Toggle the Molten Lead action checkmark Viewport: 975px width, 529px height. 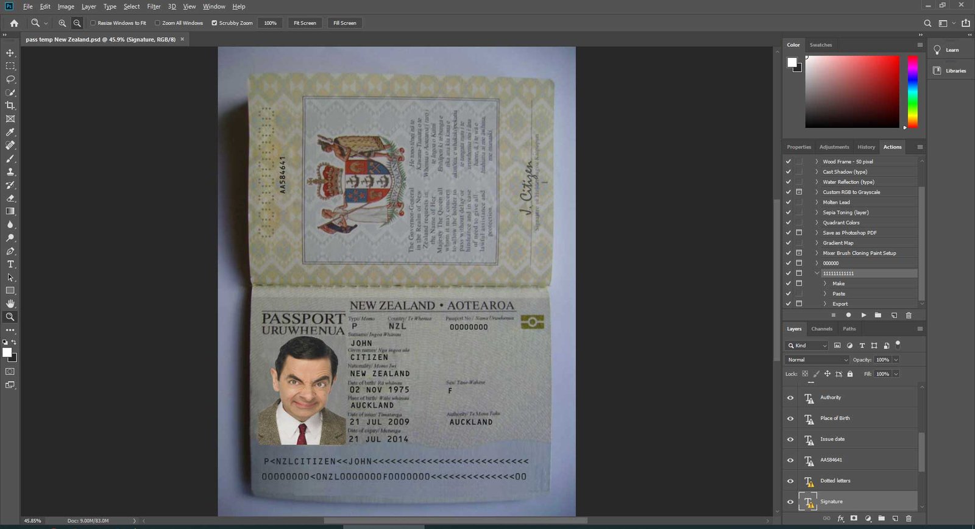pyautogui.click(x=789, y=202)
